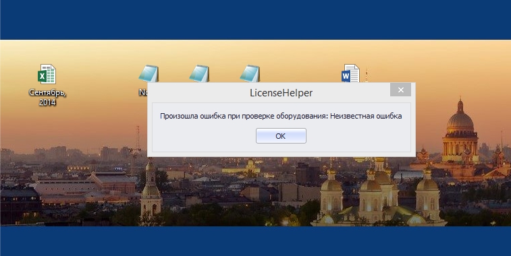The width and height of the screenshot is (511, 256).
Task: Click the white bell tower in the wallpaper
Action: tap(151, 192)
